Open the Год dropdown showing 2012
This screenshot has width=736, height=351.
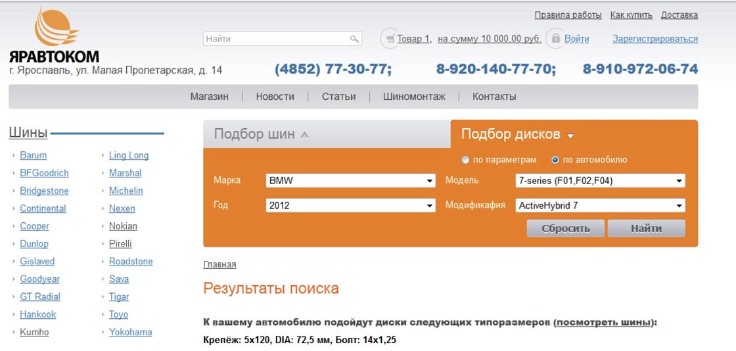pyautogui.click(x=351, y=206)
